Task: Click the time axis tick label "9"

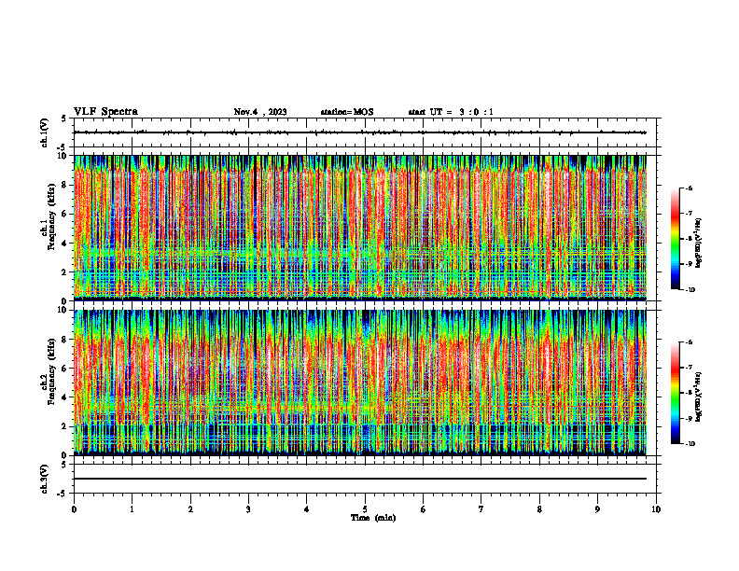Action: tap(597, 509)
